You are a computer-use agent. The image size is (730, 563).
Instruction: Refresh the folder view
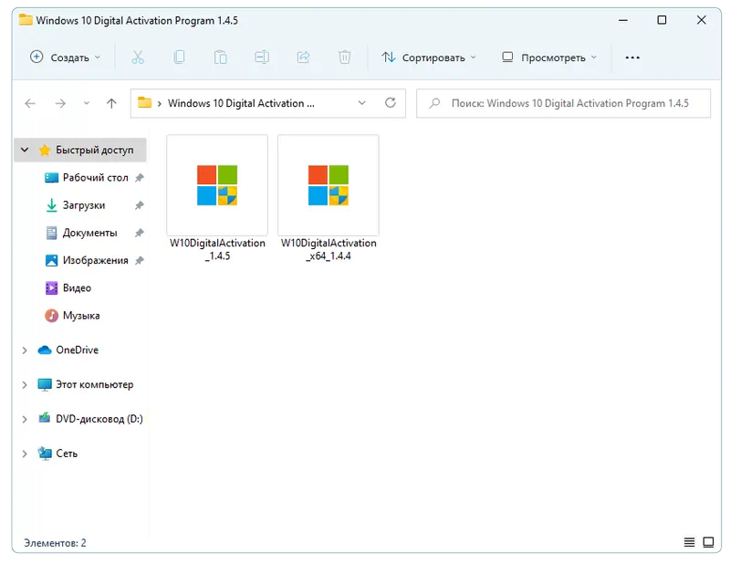391,103
